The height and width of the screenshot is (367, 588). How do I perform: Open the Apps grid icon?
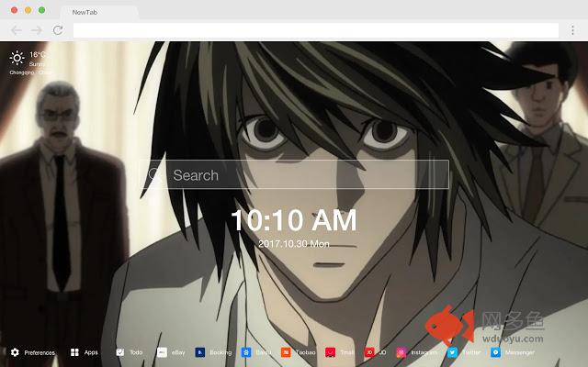pos(74,352)
